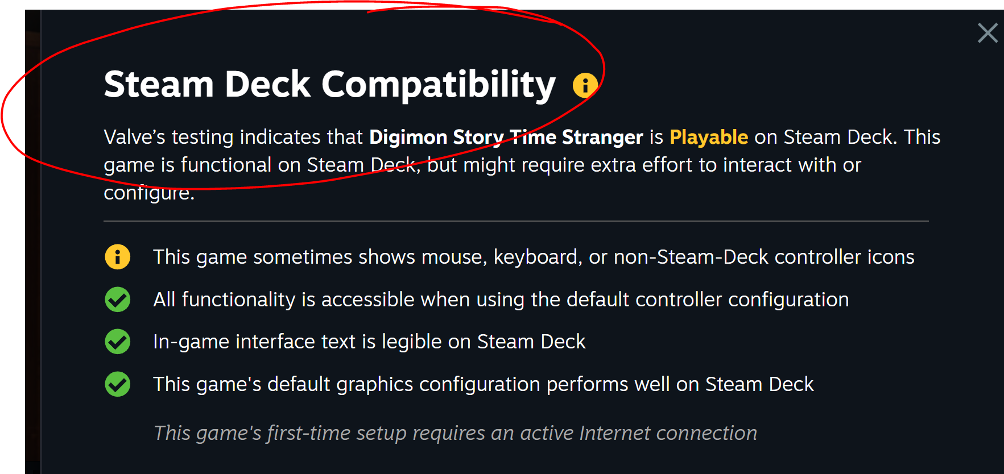Click green checkmark for graphics configuration performance
This screenshot has width=1004, height=474.
pos(118,384)
